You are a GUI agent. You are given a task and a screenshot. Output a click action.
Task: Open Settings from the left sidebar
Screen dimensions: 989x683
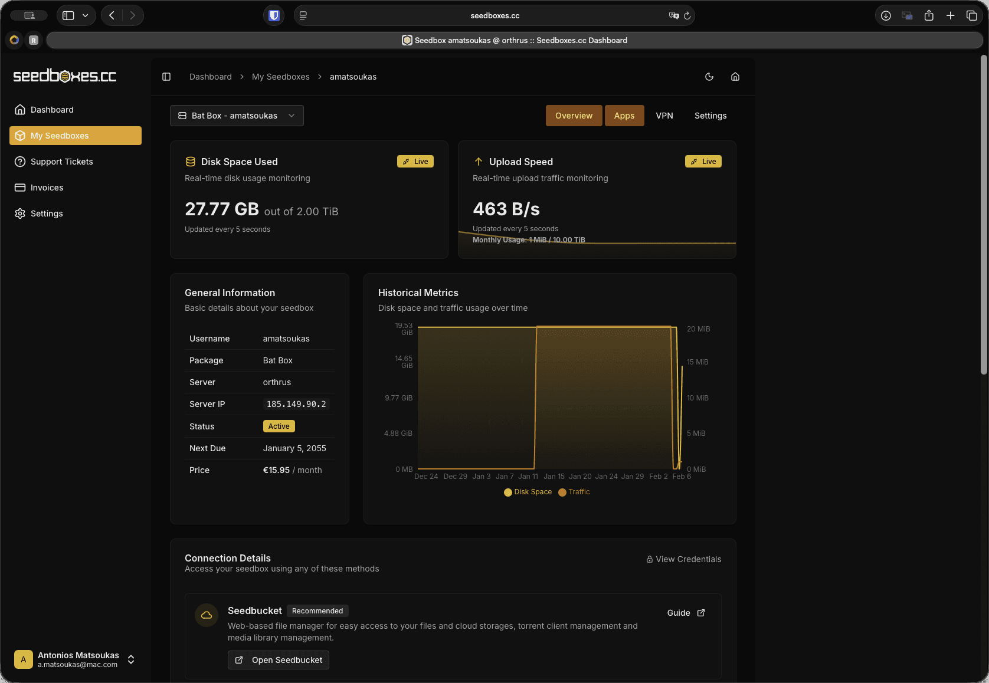[x=76, y=214]
